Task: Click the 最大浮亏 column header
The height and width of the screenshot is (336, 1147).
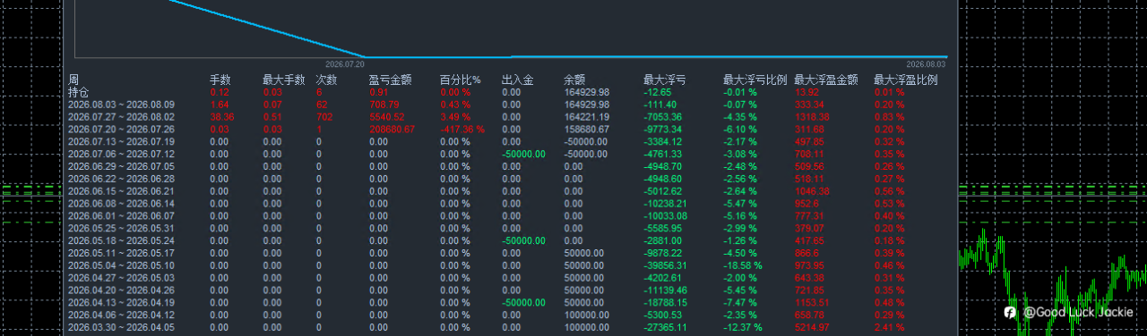Action: [x=665, y=80]
